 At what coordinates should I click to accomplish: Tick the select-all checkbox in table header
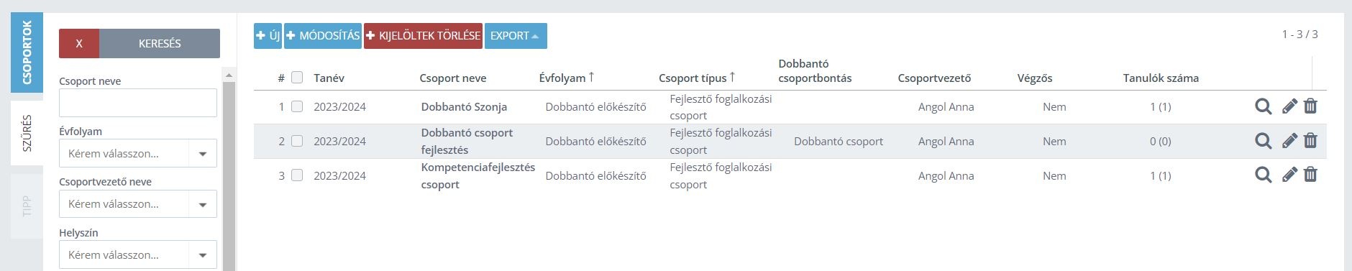[x=297, y=78]
